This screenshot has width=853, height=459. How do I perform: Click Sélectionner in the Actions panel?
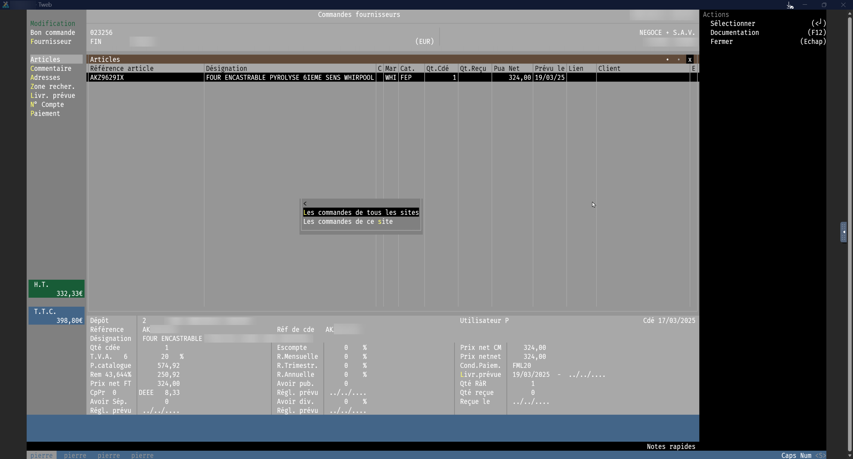tap(733, 24)
